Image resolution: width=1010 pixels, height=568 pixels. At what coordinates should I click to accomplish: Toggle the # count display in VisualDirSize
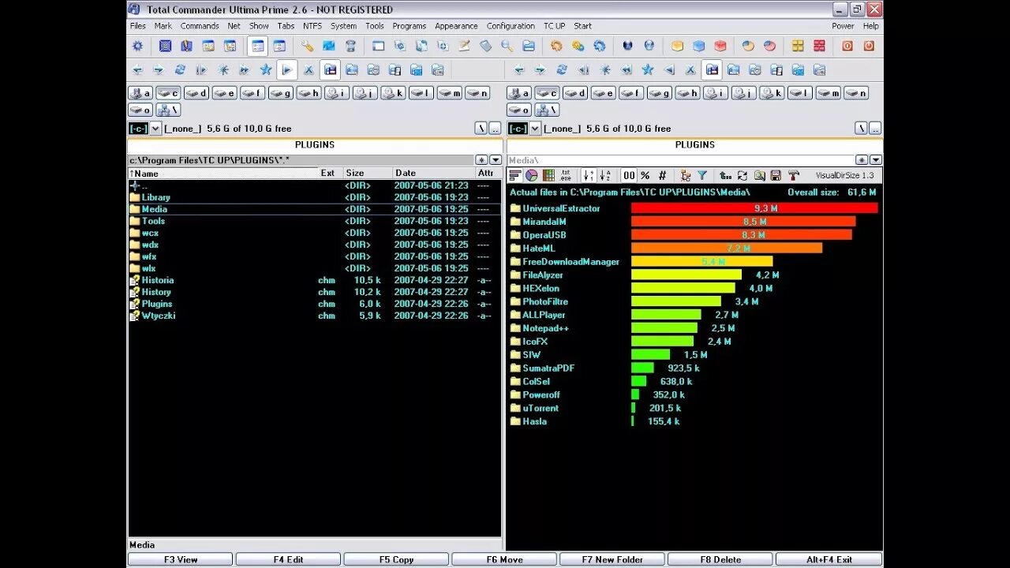[662, 175]
